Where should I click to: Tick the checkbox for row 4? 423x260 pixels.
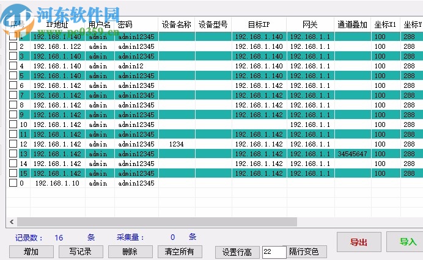pos(13,65)
